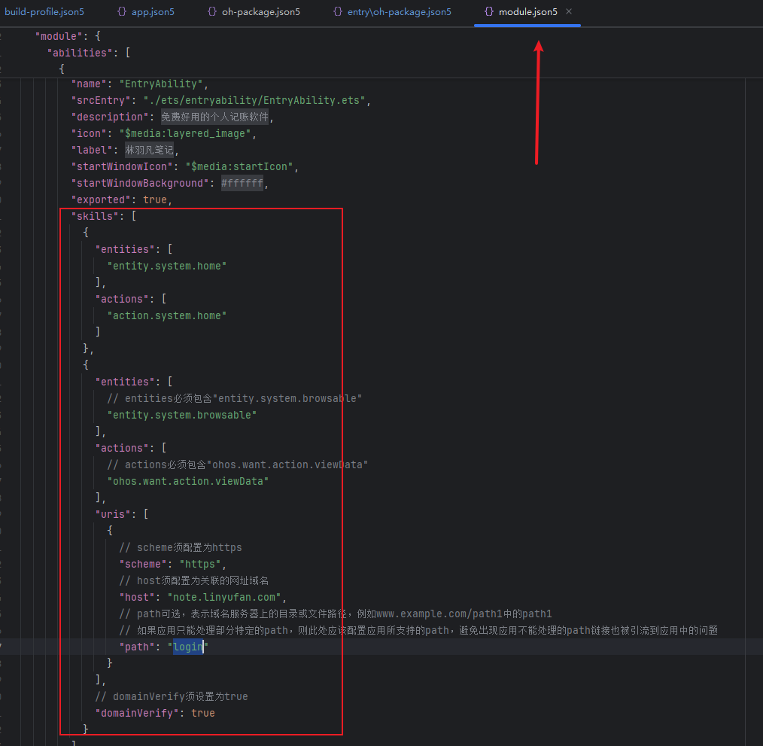Click the "abilities" key
Image resolution: width=763 pixels, height=746 pixels.
point(80,53)
